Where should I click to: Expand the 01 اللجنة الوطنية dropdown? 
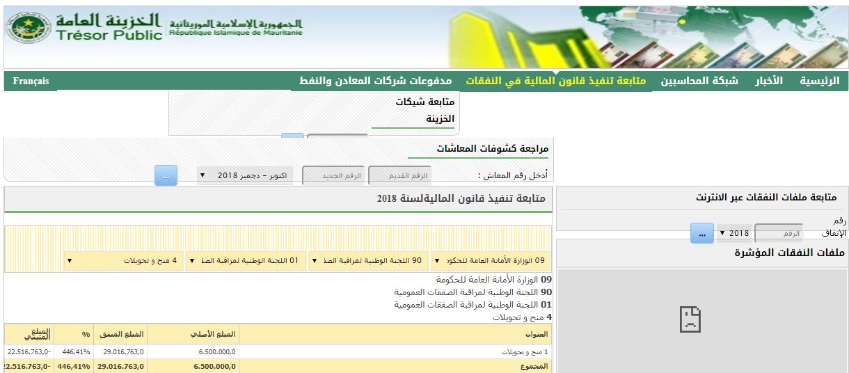(245, 261)
